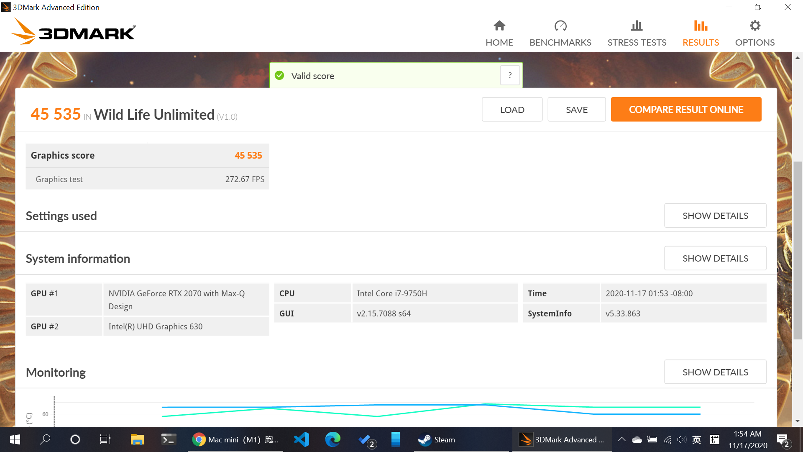Click the Load result button
This screenshot has width=803, height=452.
click(x=511, y=110)
